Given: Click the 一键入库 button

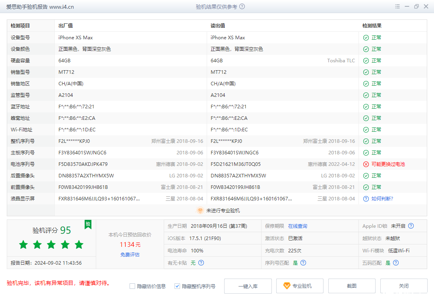Looking at the screenshot, I should click(248, 286).
